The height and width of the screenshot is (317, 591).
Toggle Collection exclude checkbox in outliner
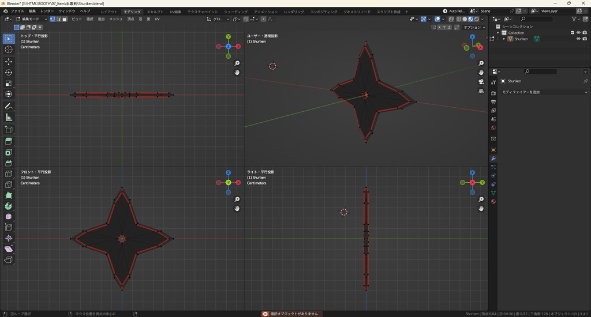(x=573, y=32)
